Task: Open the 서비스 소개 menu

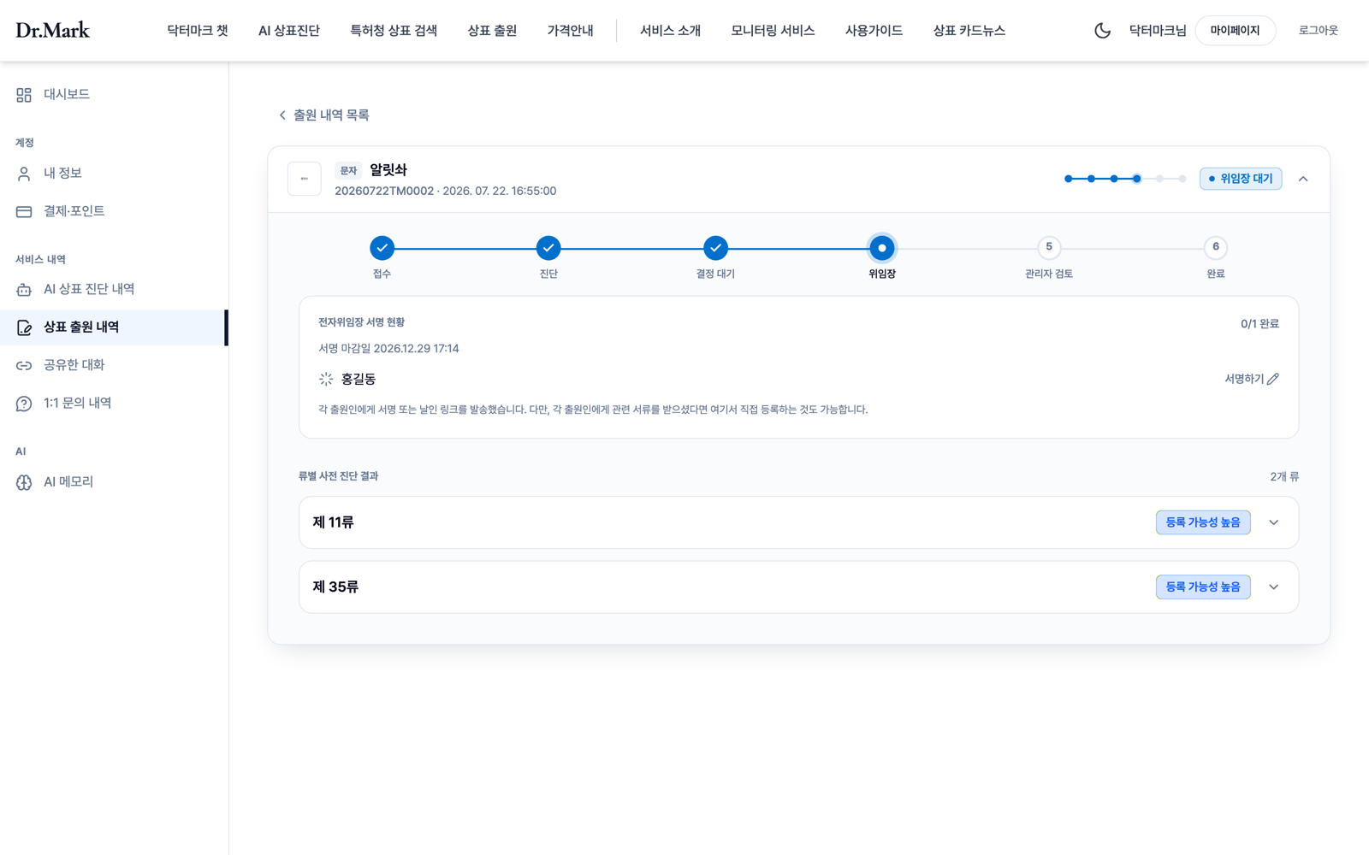Action: coord(670,30)
